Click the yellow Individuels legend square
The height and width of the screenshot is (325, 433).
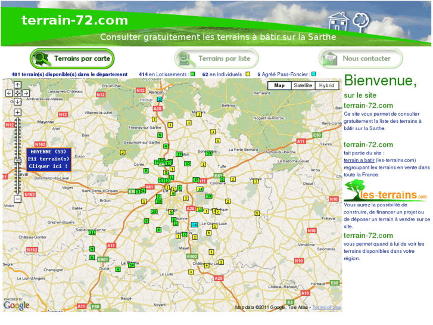248,74
